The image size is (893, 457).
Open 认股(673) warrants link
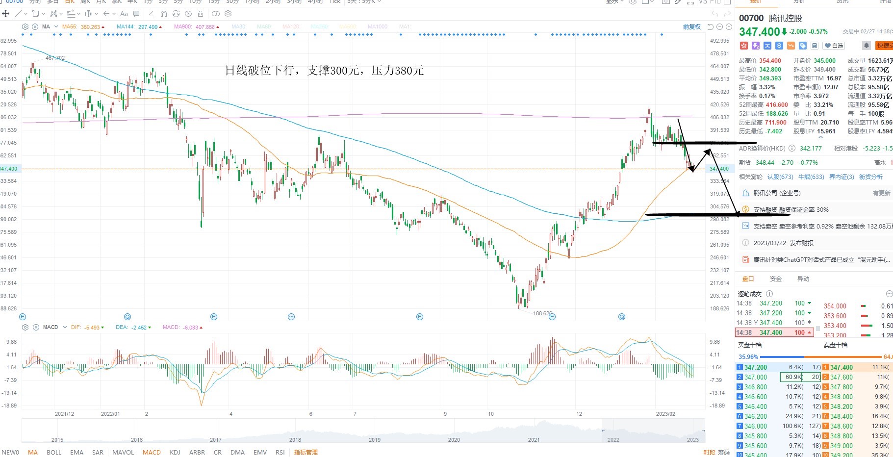click(780, 177)
